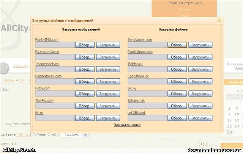This screenshot has height=154, width=243.
Task: Click Обзор for ii4.ru
Action: 85,118
